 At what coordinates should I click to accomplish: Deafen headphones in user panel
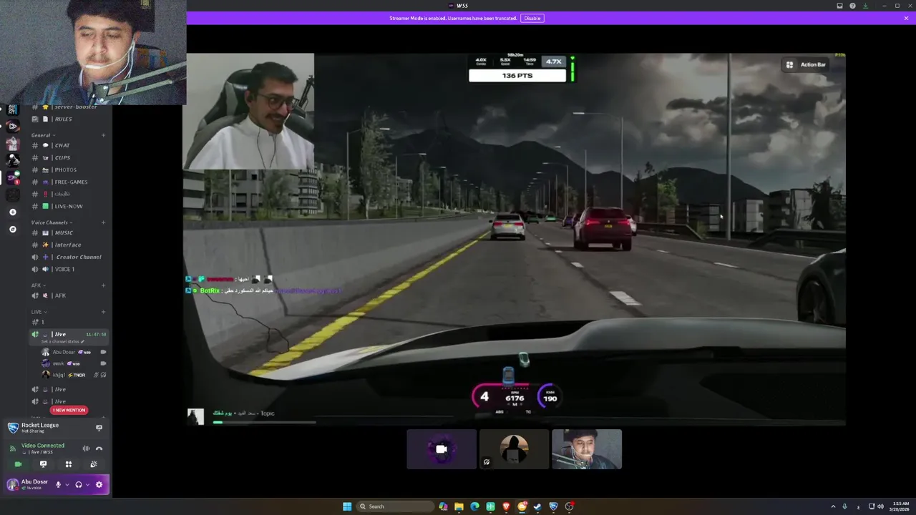coord(79,484)
